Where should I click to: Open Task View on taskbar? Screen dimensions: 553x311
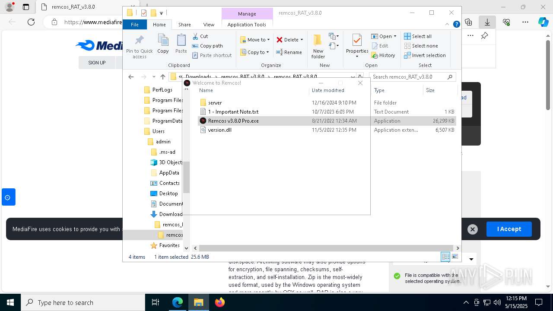[156, 302]
